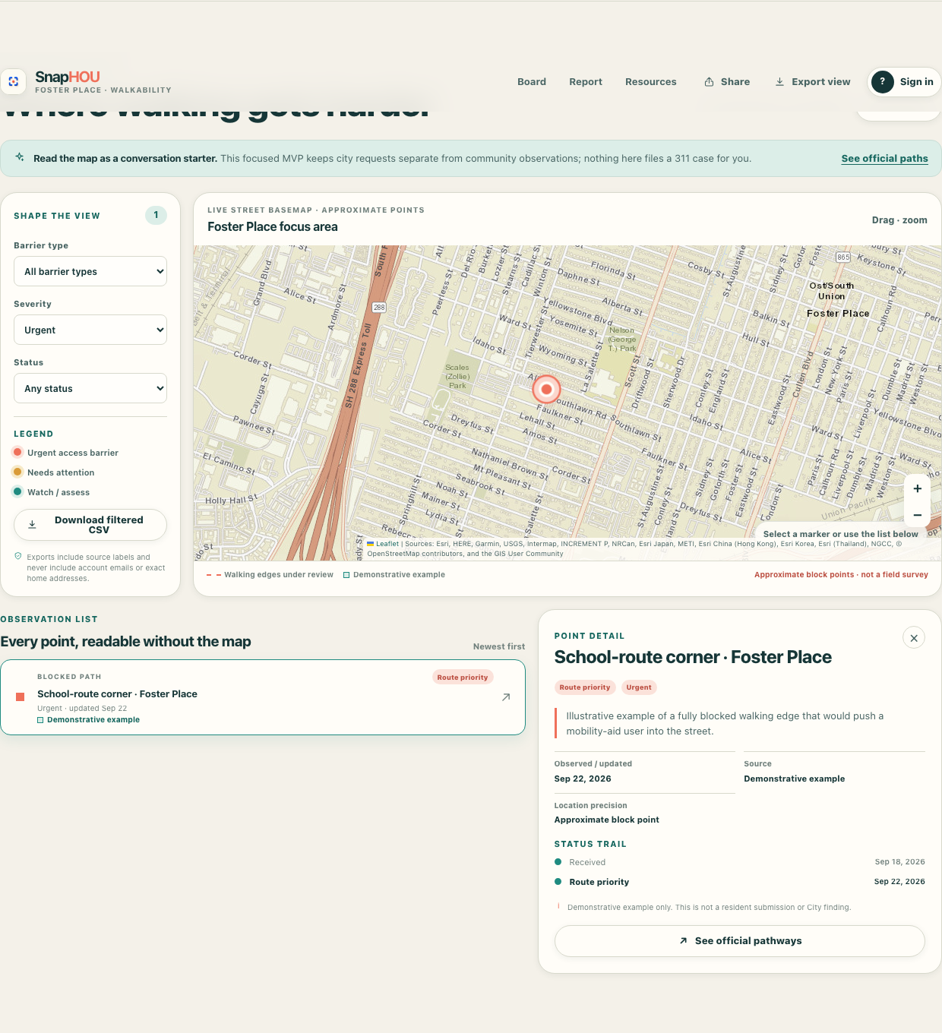The height and width of the screenshot is (1033, 942).
Task: Click the Urgent tag in detail panel
Action: pyautogui.click(x=639, y=687)
